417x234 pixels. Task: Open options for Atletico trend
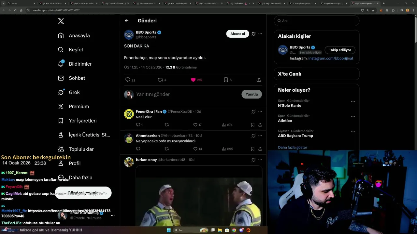click(x=353, y=116)
